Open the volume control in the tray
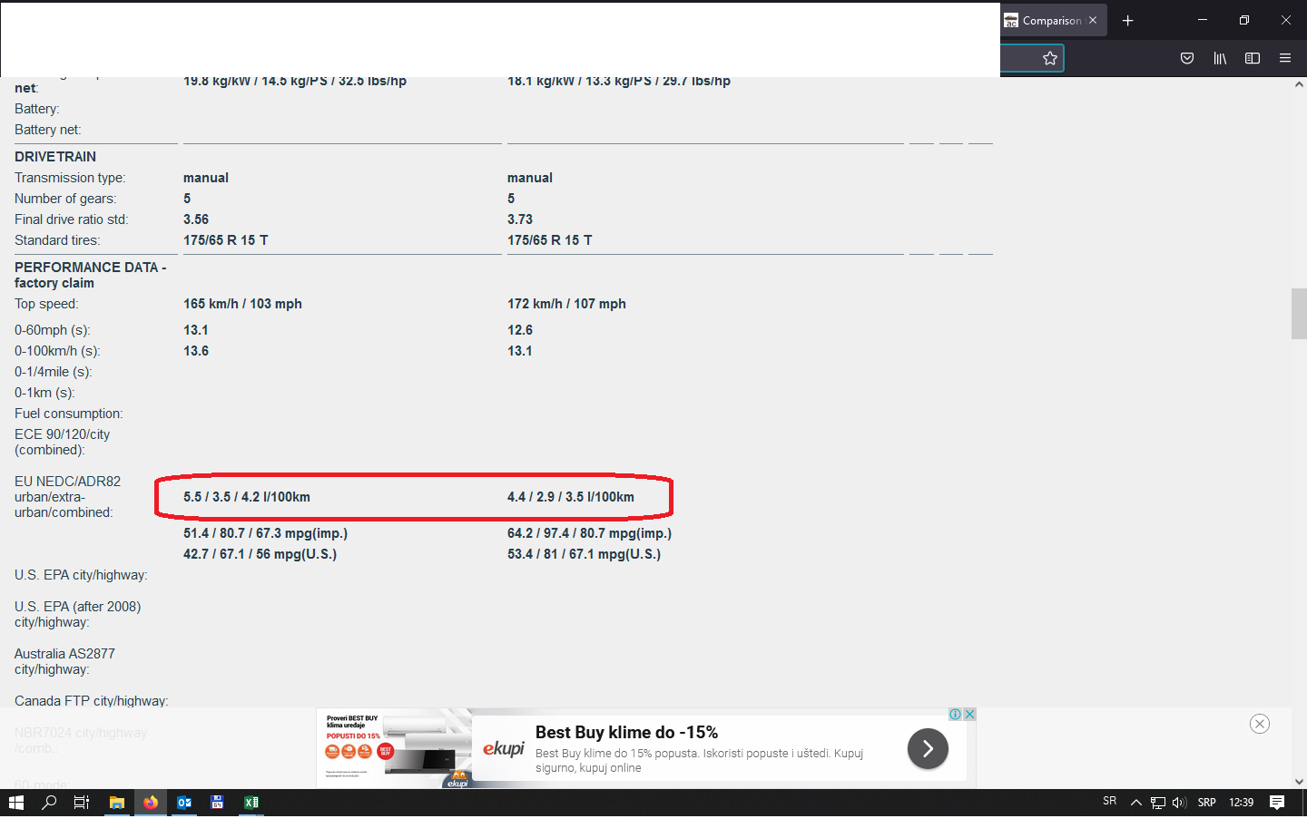Viewport: 1307px width, 838px height. point(1179,803)
